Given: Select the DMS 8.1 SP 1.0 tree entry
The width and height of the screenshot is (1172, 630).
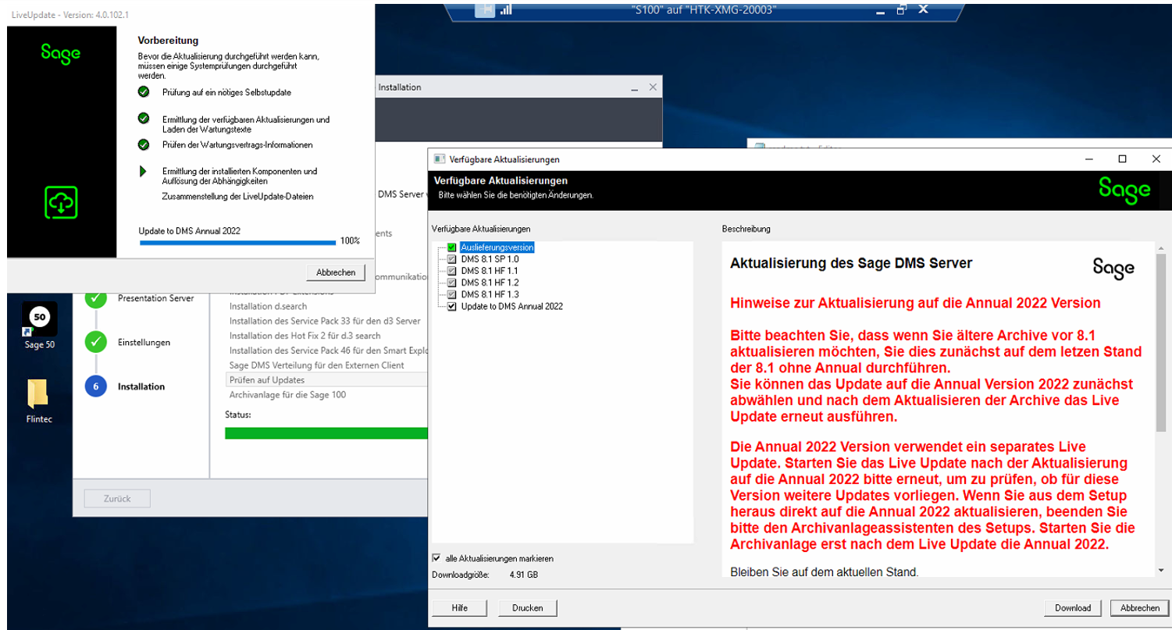Looking at the screenshot, I should coord(490,259).
